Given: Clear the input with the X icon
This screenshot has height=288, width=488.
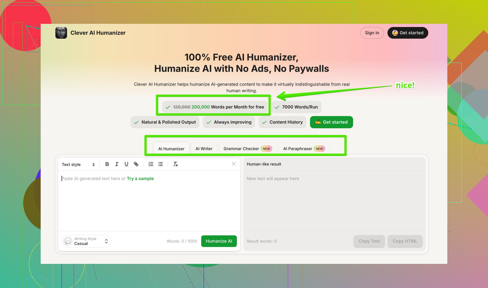Looking at the screenshot, I should click(234, 164).
